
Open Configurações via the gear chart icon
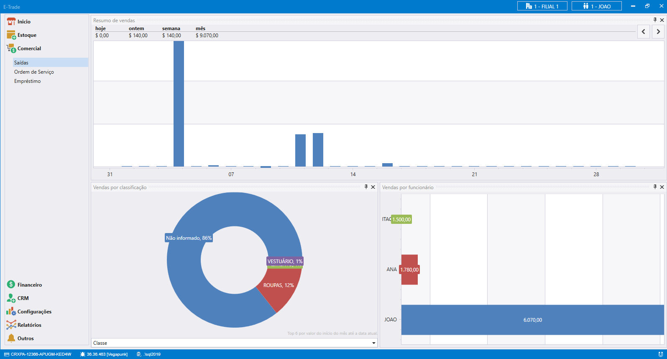point(11,312)
